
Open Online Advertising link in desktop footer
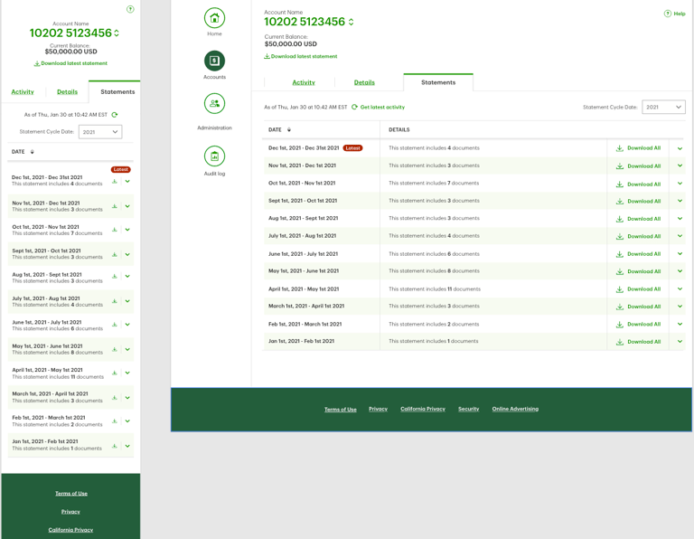coord(515,409)
